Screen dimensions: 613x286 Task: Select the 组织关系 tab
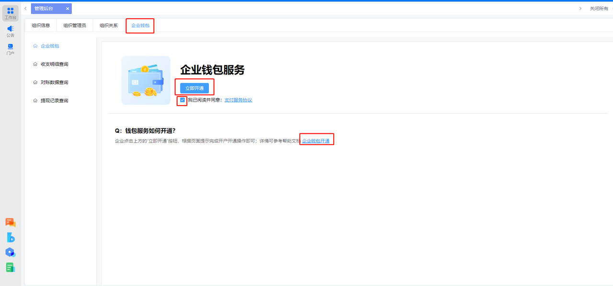click(x=109, y=25)
